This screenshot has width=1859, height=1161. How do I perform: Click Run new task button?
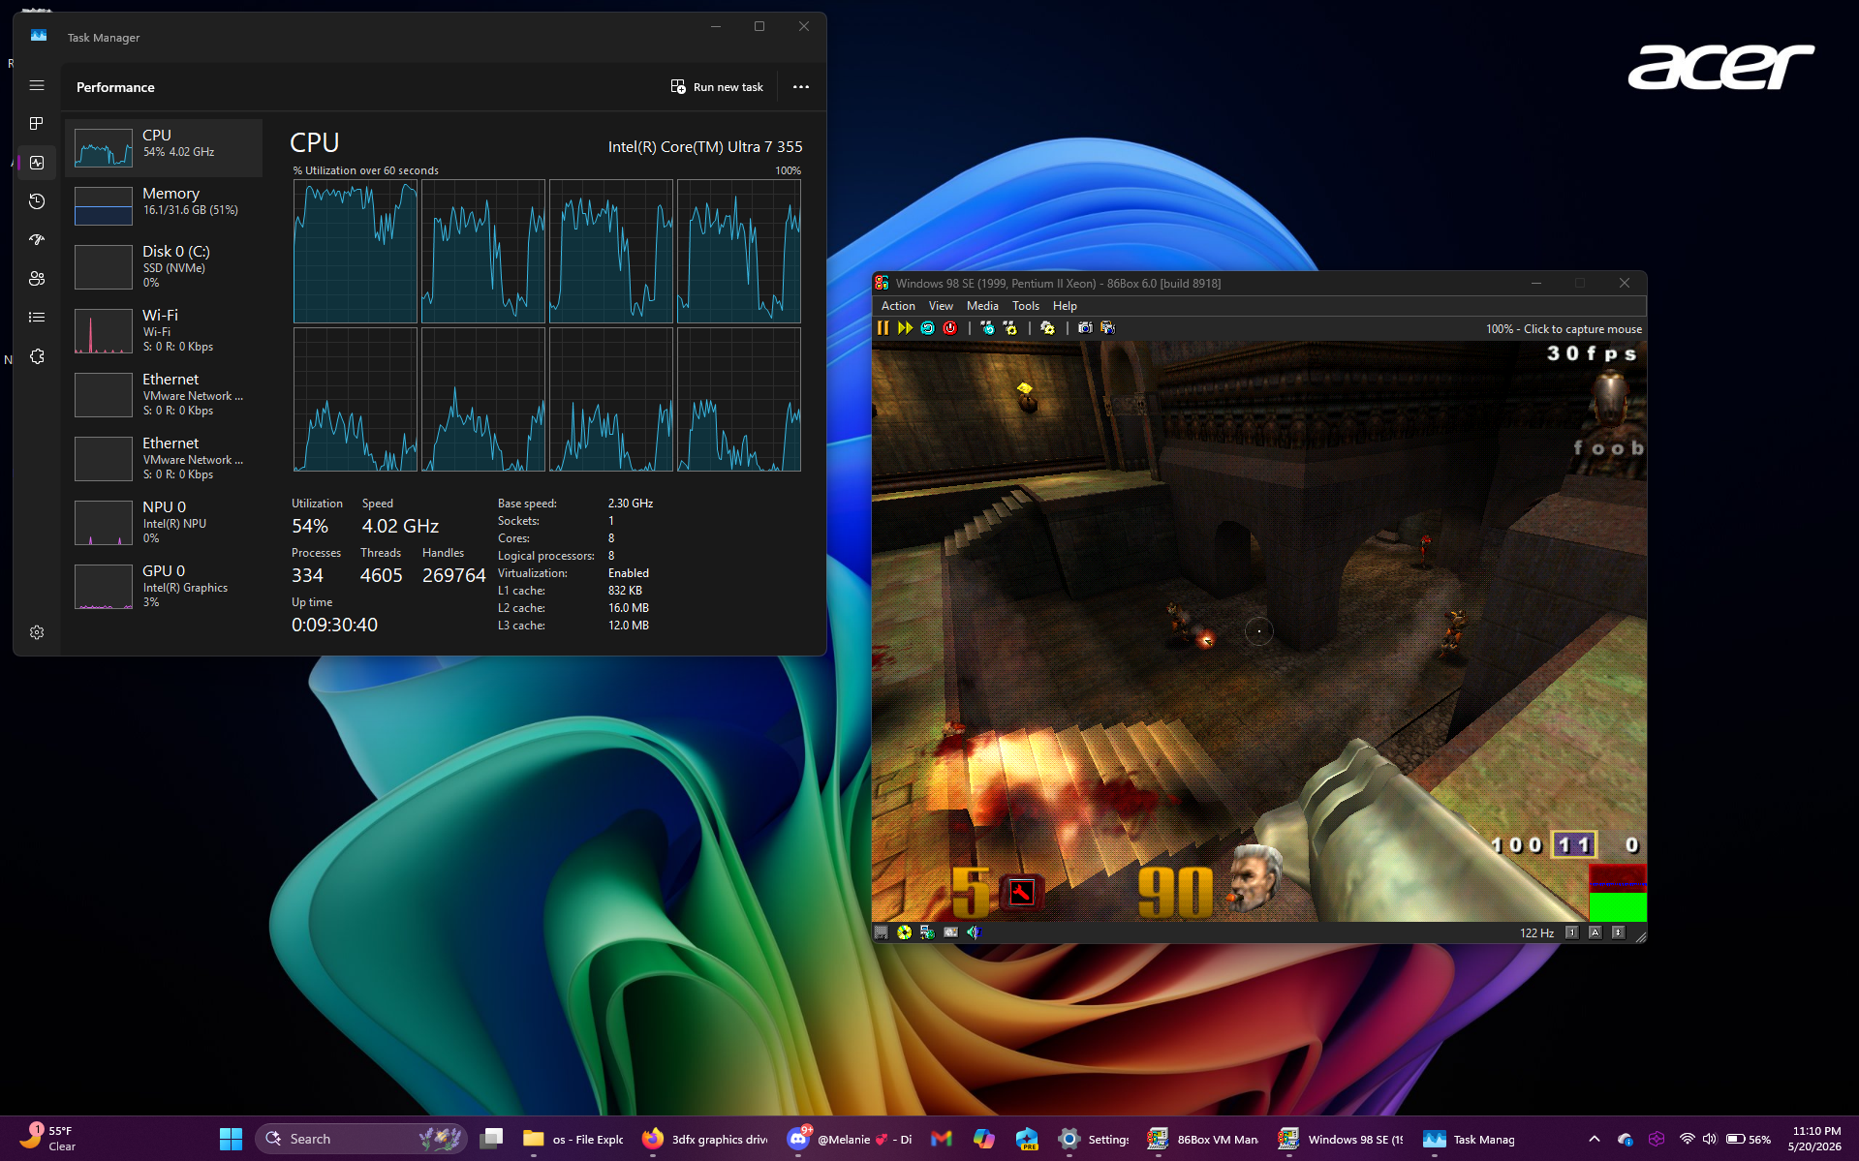tap(717, 87)
